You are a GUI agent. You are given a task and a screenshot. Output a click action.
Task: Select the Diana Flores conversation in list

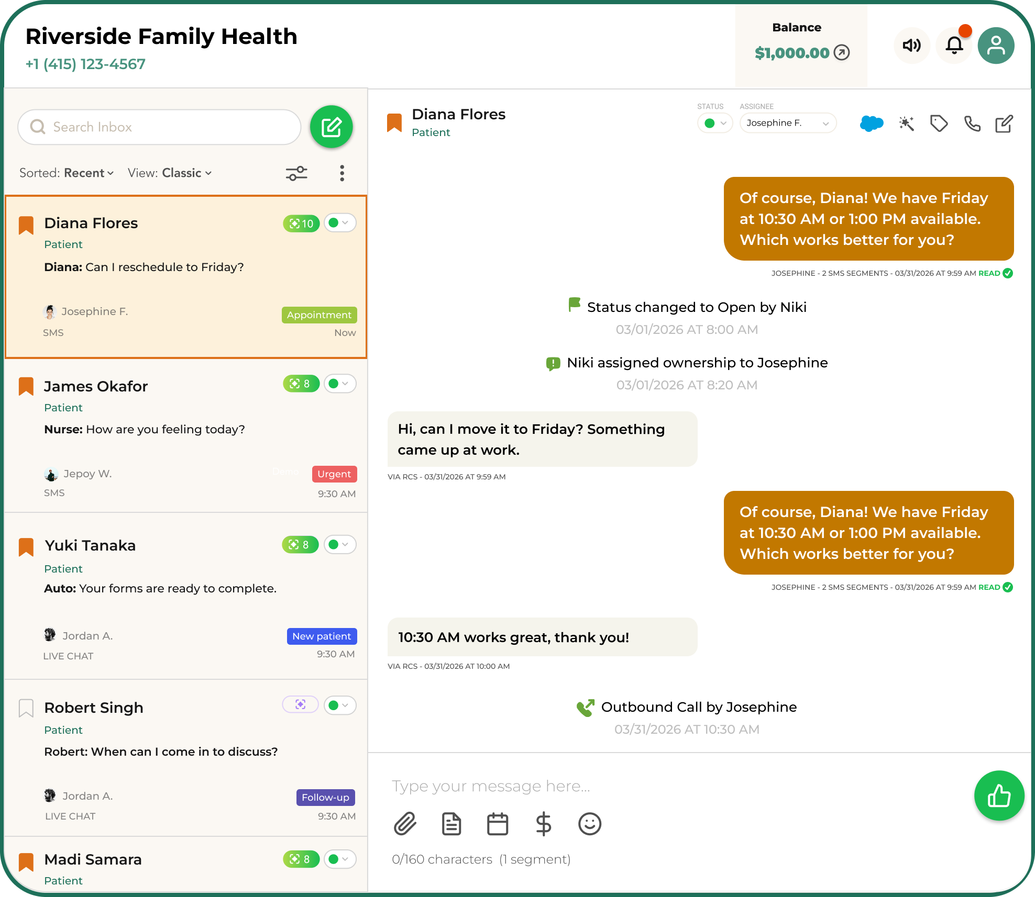(x=186, y=277)
